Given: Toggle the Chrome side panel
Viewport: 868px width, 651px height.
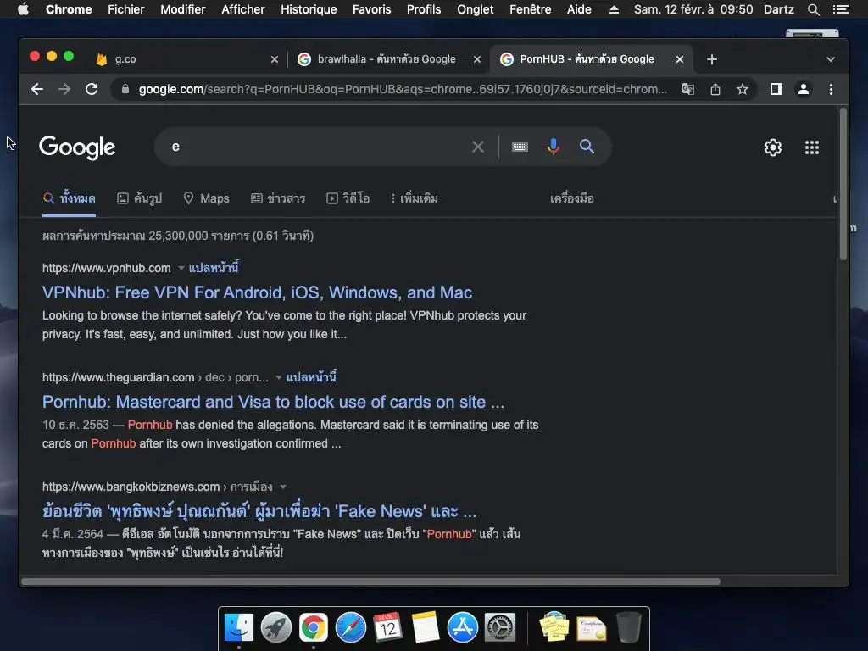Looking at the screenshot, I should click(776, 89).
